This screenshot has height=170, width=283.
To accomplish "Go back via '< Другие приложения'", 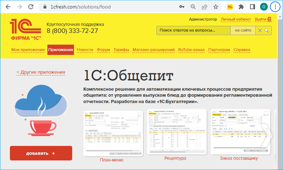I will click(x=41, y=72).
